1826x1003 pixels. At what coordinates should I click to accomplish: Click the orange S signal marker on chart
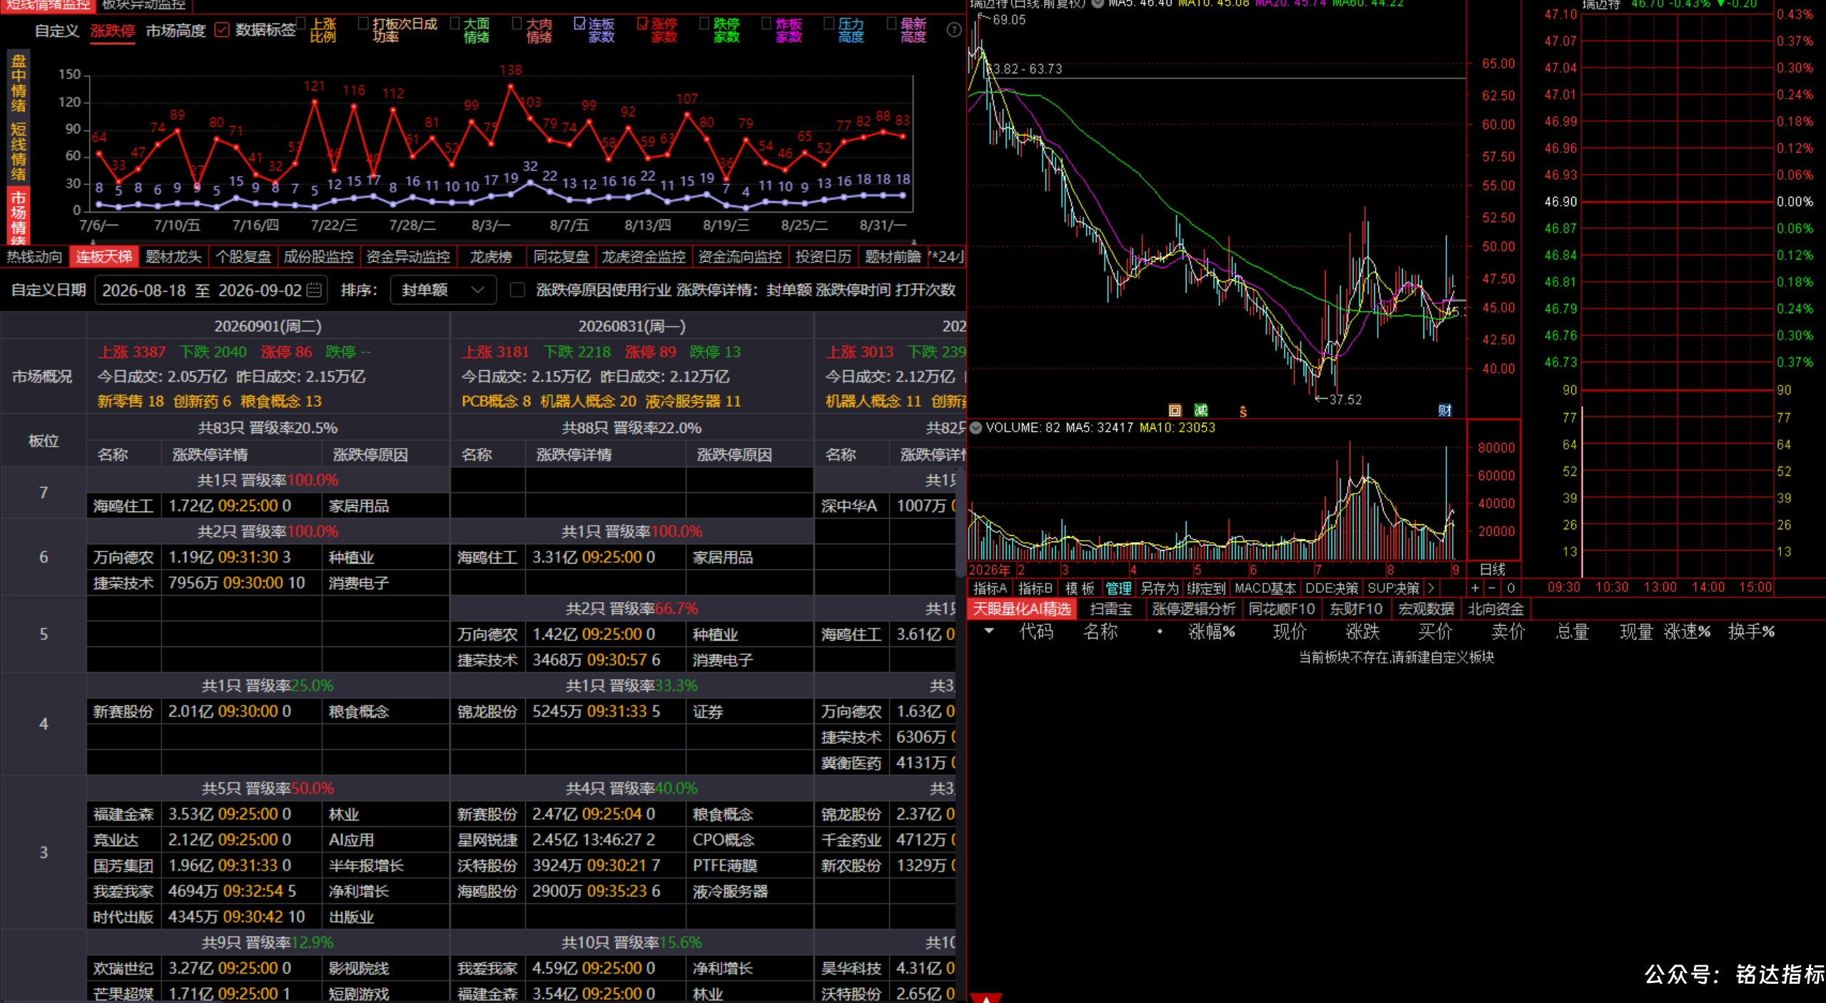tap(1243, 412)
